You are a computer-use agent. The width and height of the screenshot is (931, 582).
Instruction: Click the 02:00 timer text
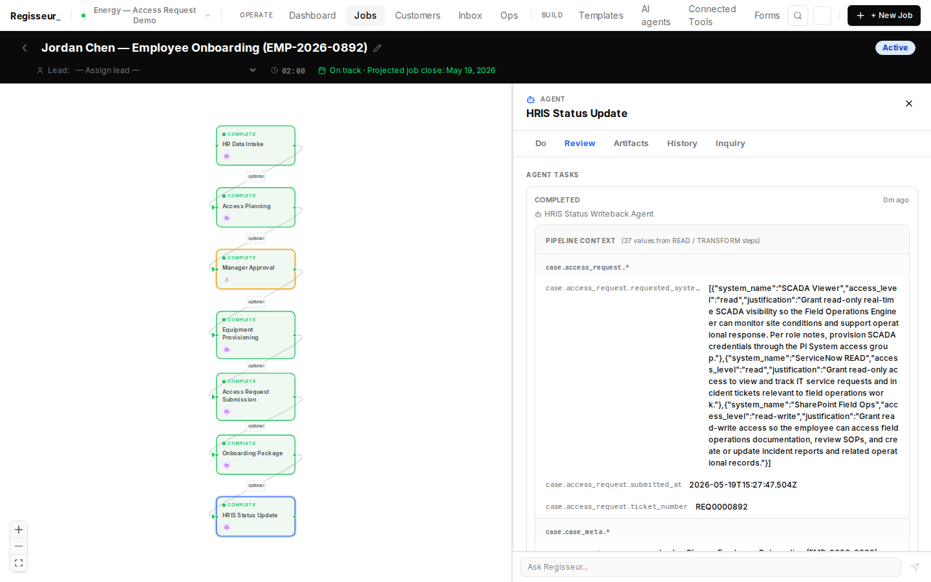click(x=294, y=71)
